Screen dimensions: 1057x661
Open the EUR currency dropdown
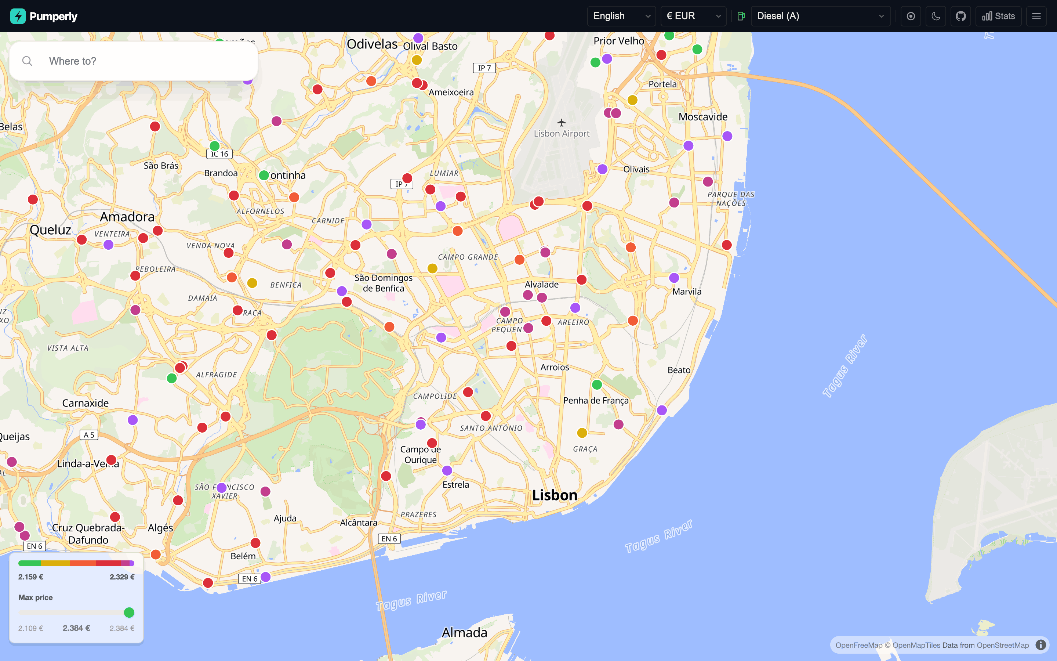point(693,16)
